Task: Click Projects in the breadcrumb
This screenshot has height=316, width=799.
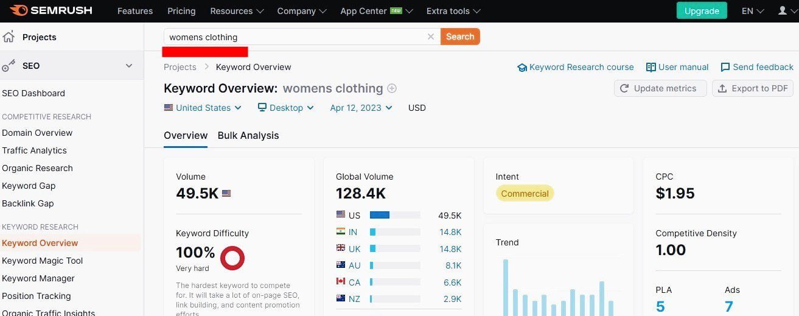Action: point(180,67)
